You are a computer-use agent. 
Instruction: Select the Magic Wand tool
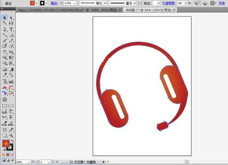click(5, 23)
